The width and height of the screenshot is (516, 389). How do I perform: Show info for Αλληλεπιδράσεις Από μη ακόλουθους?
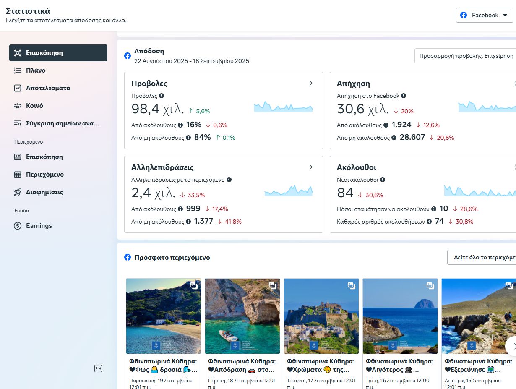click(x=188, y=222)
